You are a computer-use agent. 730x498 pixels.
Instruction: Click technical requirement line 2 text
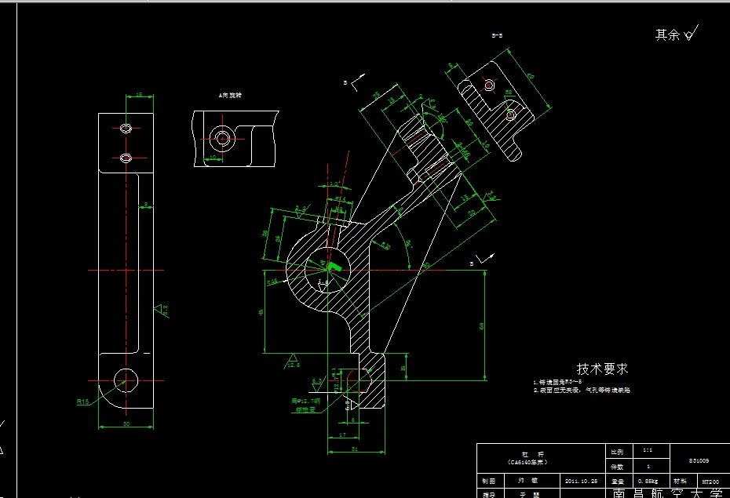(x=582, y=390)
